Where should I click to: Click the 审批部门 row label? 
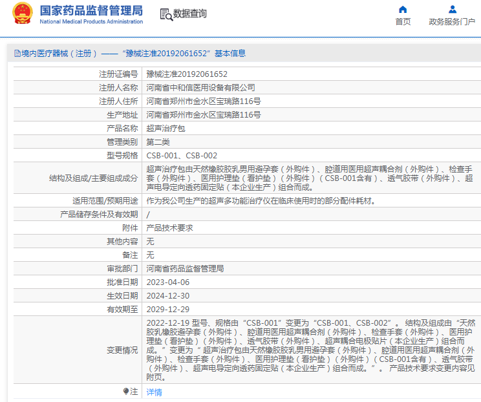click(x=122, y=269)
